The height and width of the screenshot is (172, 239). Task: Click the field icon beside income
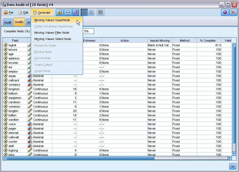click(x=5, y=63)
